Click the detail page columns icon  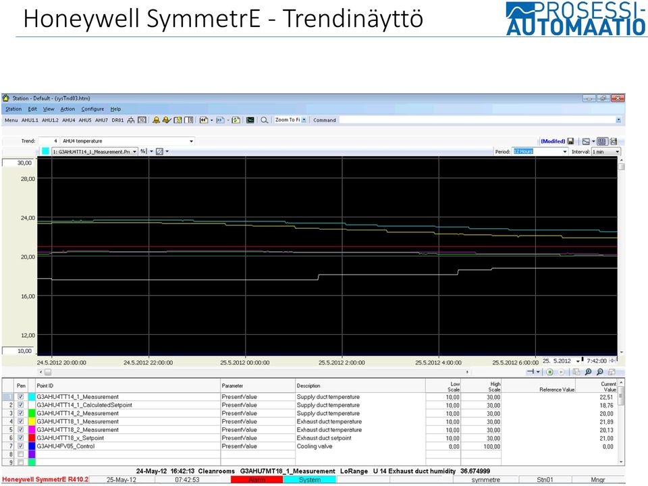click(189, 120)
